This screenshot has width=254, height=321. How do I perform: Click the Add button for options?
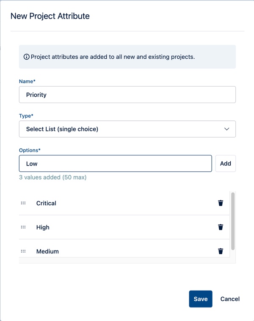[x=225, y=163]
